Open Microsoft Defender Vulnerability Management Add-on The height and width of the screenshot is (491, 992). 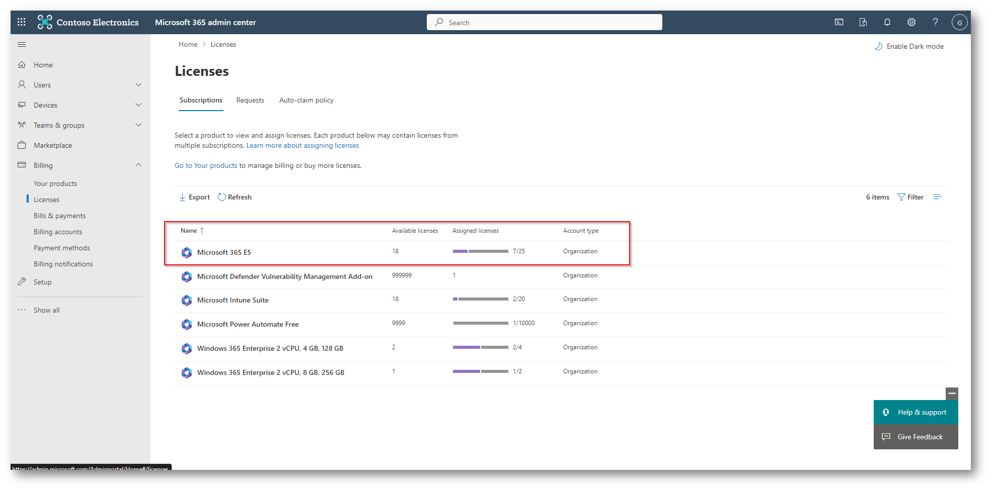(x=285, y=276)
